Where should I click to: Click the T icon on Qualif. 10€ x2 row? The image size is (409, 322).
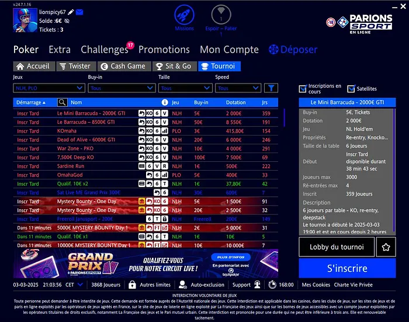[x=165, y=184]
